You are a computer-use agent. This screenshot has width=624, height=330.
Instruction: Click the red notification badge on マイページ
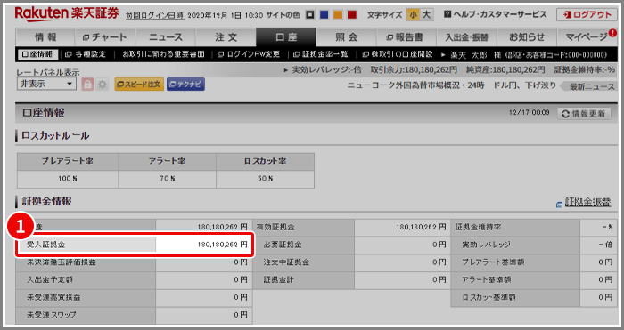[x=612, y=33]
